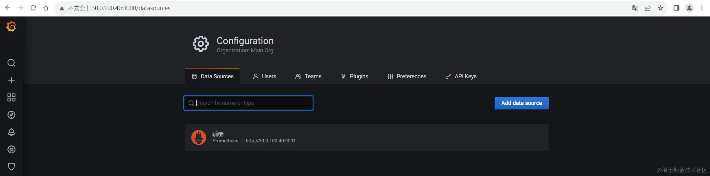Open the Prometheus data source row

[367, 137]
